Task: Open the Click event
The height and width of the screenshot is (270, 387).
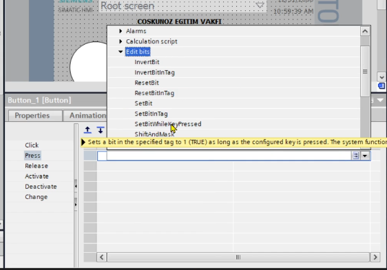Action: 32,145
